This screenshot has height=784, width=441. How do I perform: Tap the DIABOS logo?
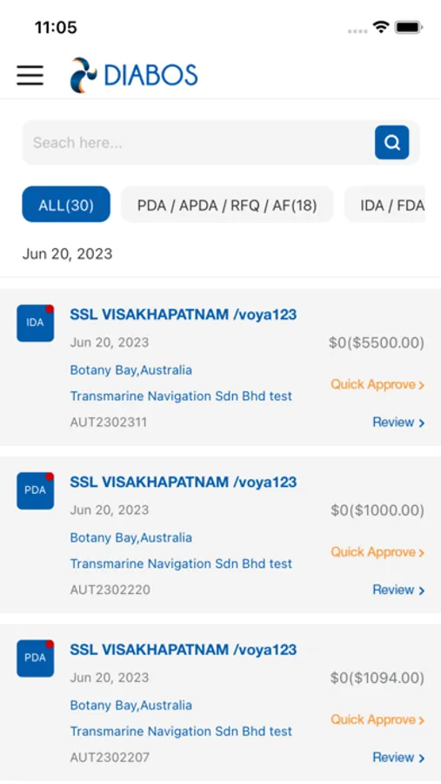coord(134,75)
